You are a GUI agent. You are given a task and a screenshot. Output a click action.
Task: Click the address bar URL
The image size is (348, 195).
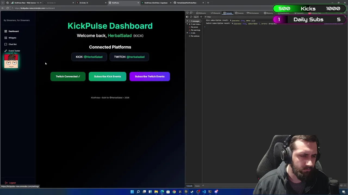[x=35, y=8]
